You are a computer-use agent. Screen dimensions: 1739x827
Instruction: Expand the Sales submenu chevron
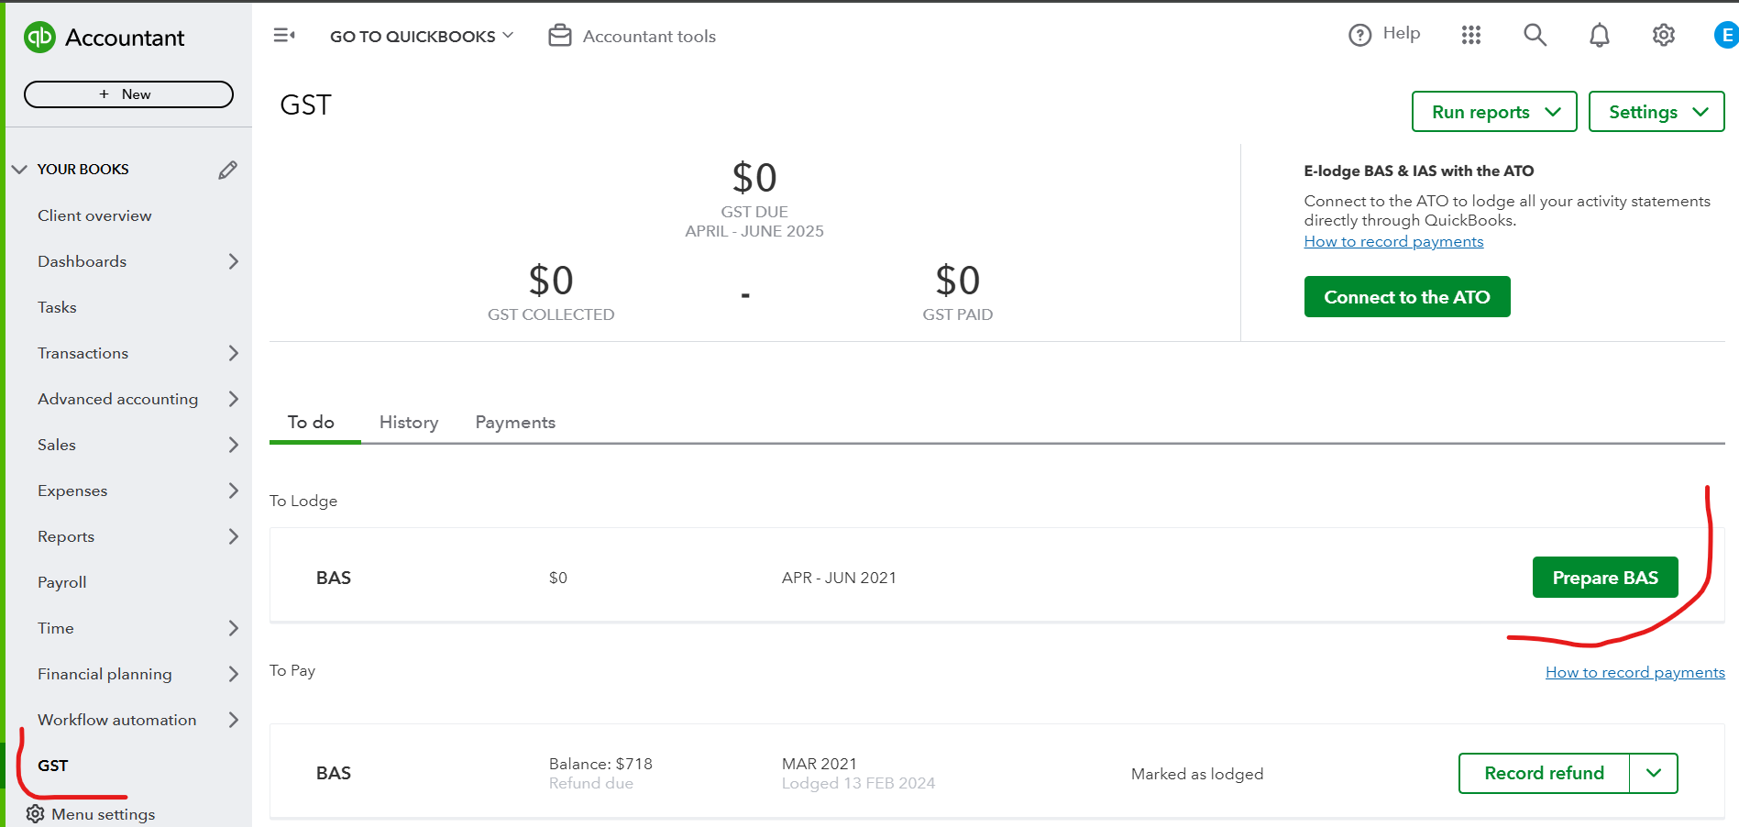233,445
